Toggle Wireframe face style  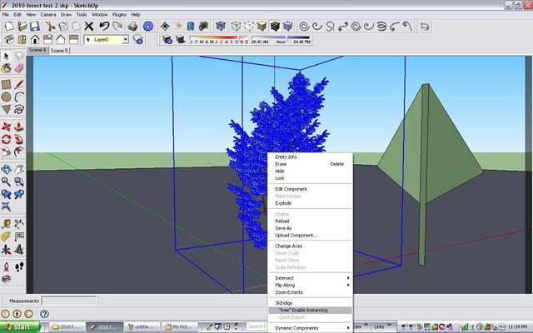(236, 26)
